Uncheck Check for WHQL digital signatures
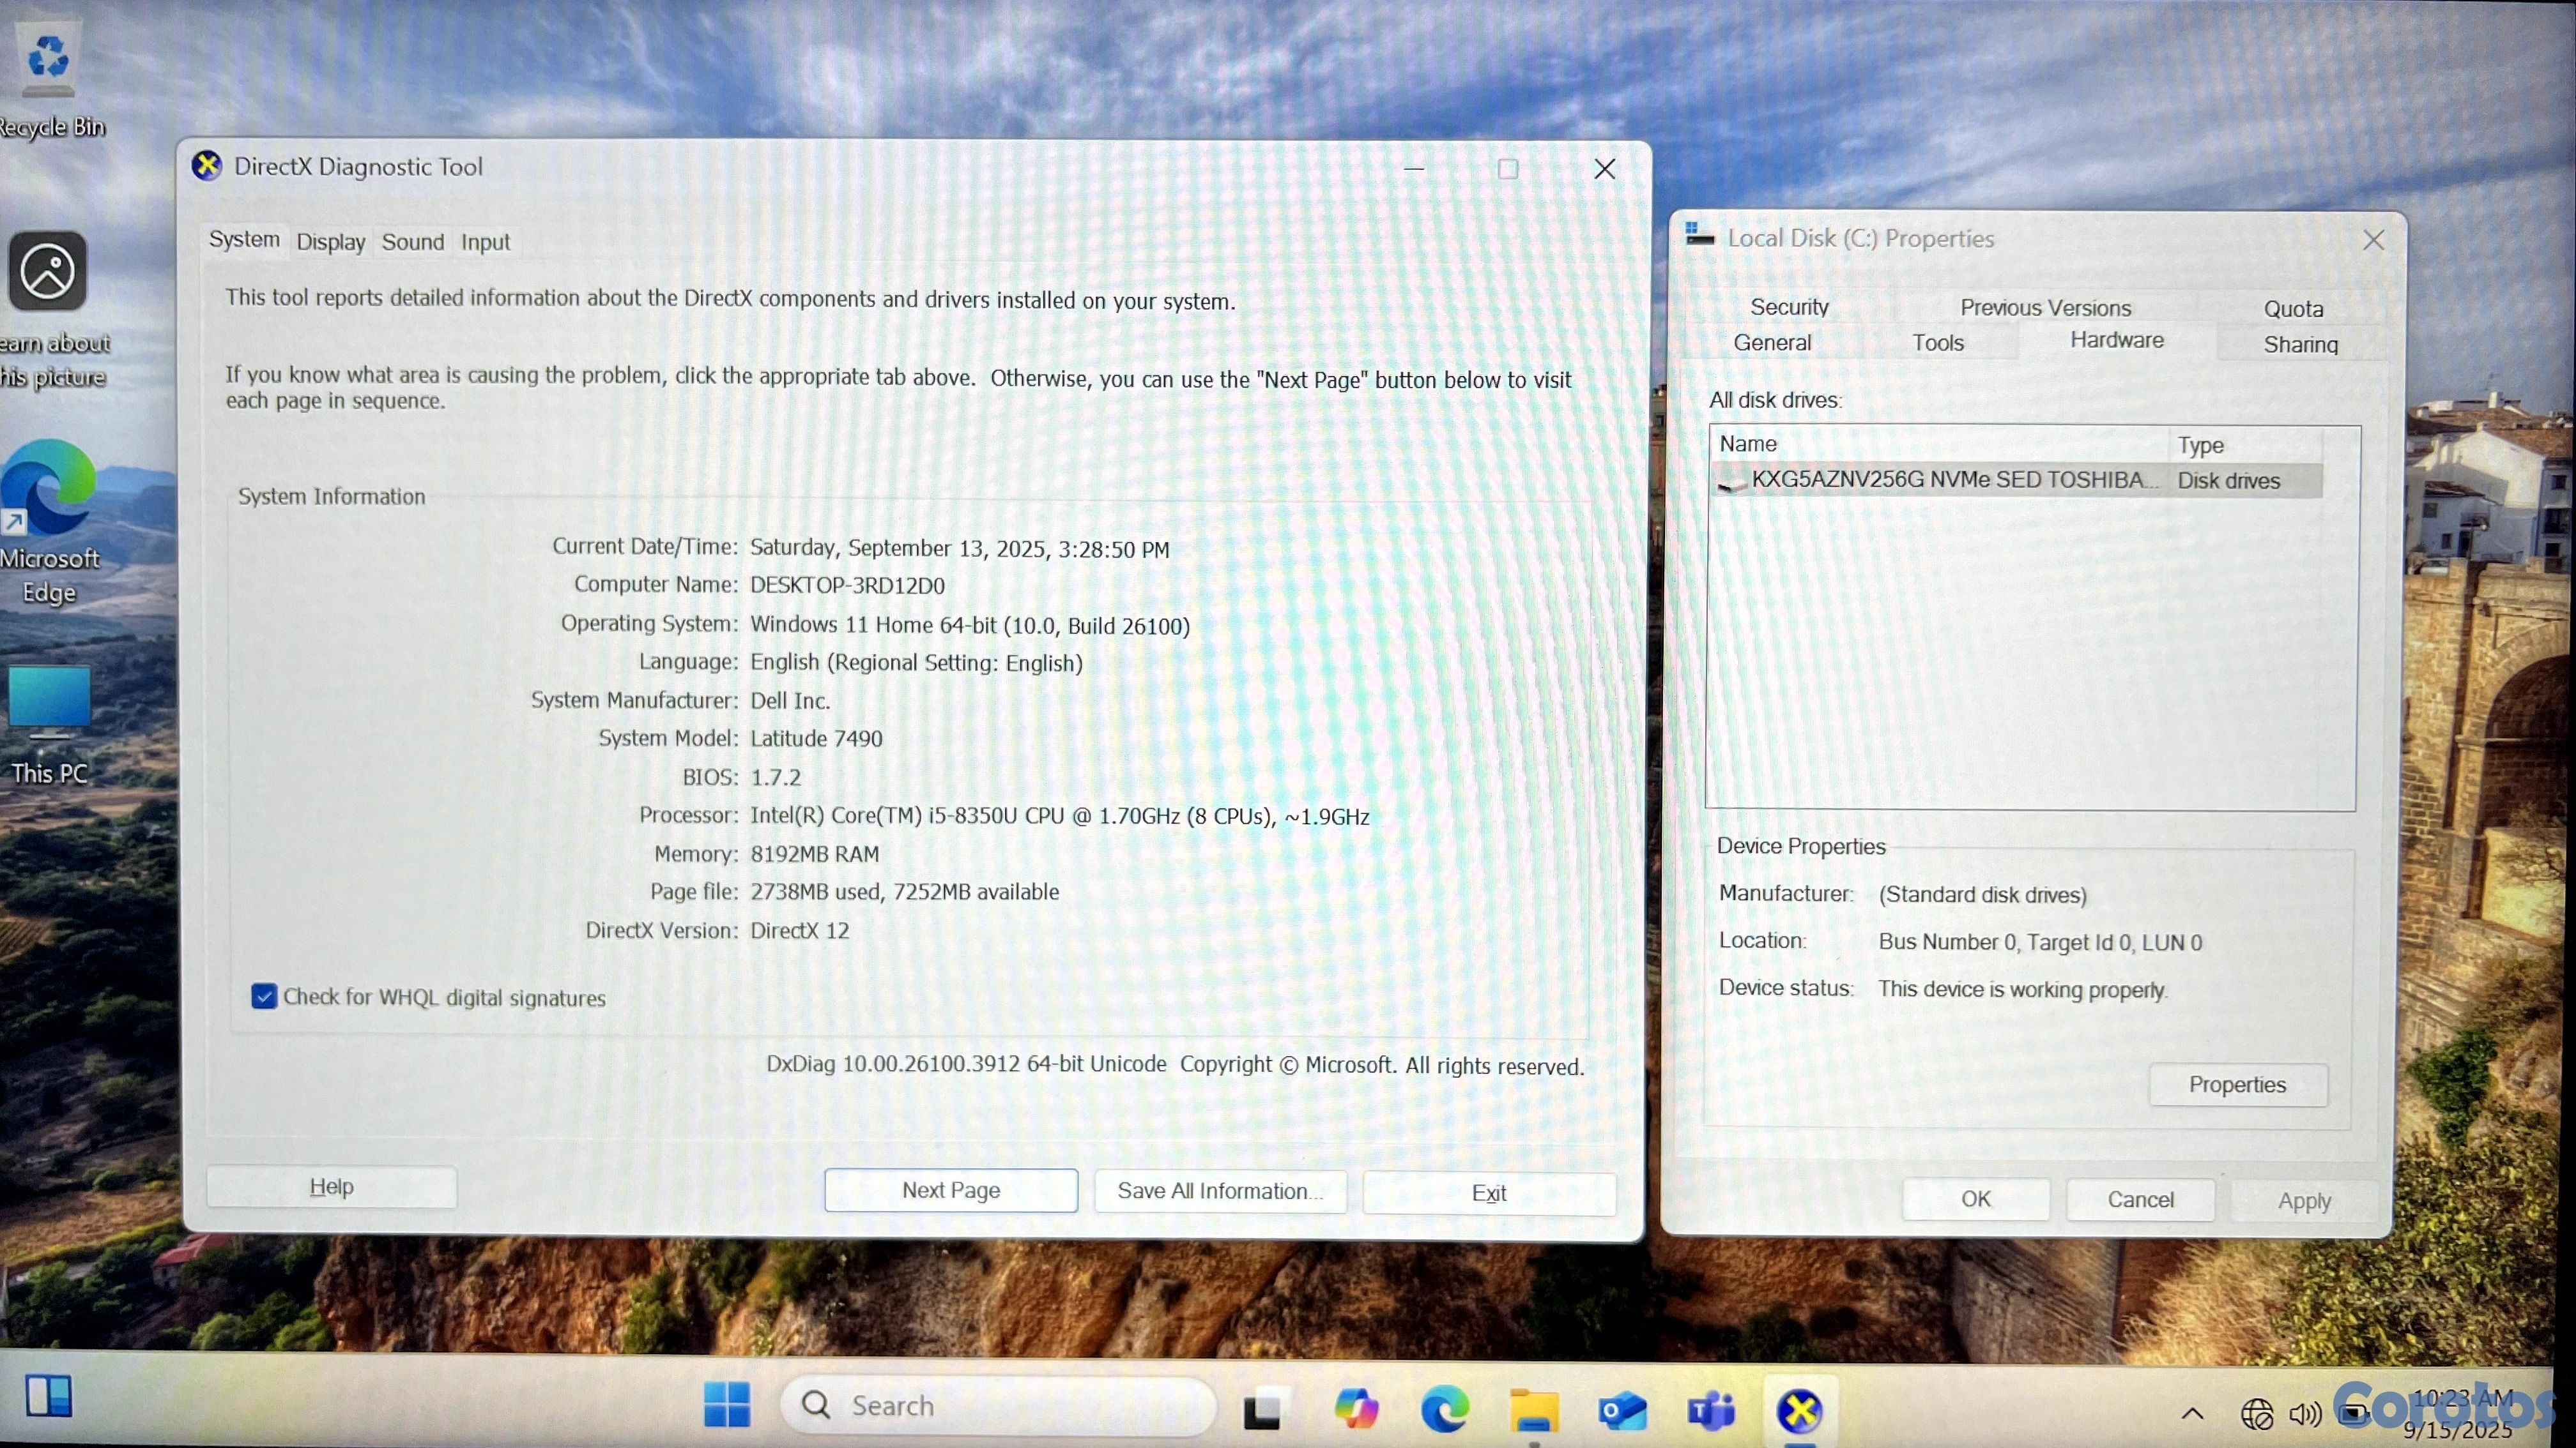 point(264,997)
